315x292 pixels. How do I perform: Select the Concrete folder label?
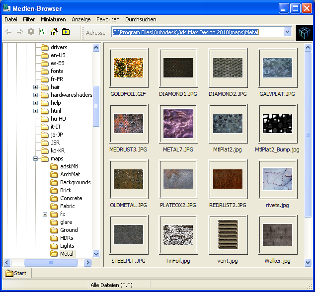71,198
